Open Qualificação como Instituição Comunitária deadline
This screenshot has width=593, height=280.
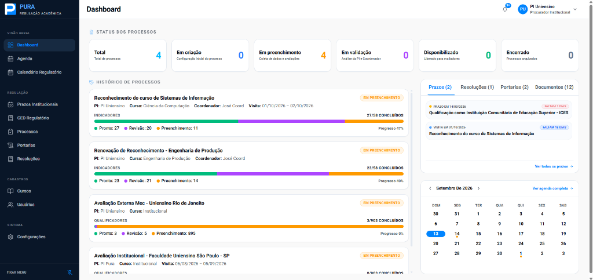tap(499, 110)
